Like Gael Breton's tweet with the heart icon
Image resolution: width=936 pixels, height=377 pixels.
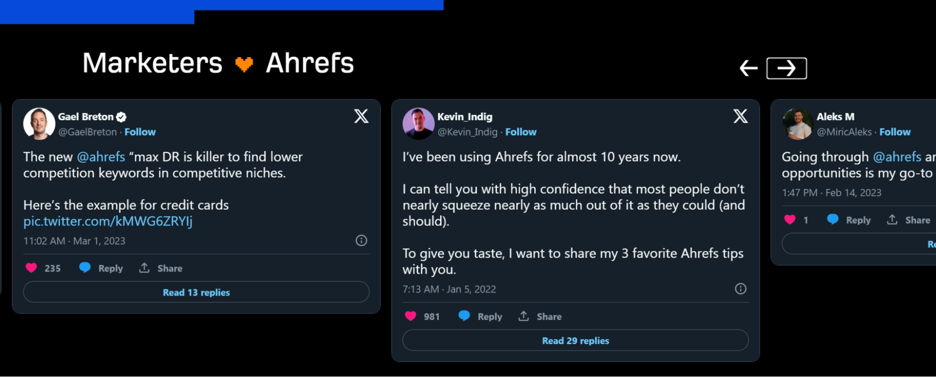pyautogui.click(x=31, y=268)
